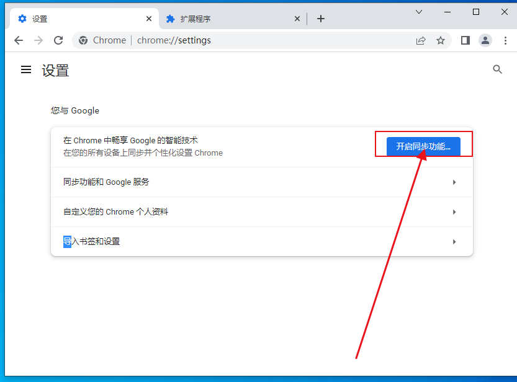
Task: Reload the settings page
Action: pyautogui.click(x=58, y=40)
